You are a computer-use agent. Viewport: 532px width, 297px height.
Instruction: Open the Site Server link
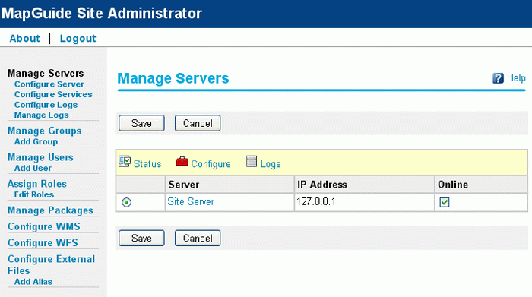[x=191, y=202]
